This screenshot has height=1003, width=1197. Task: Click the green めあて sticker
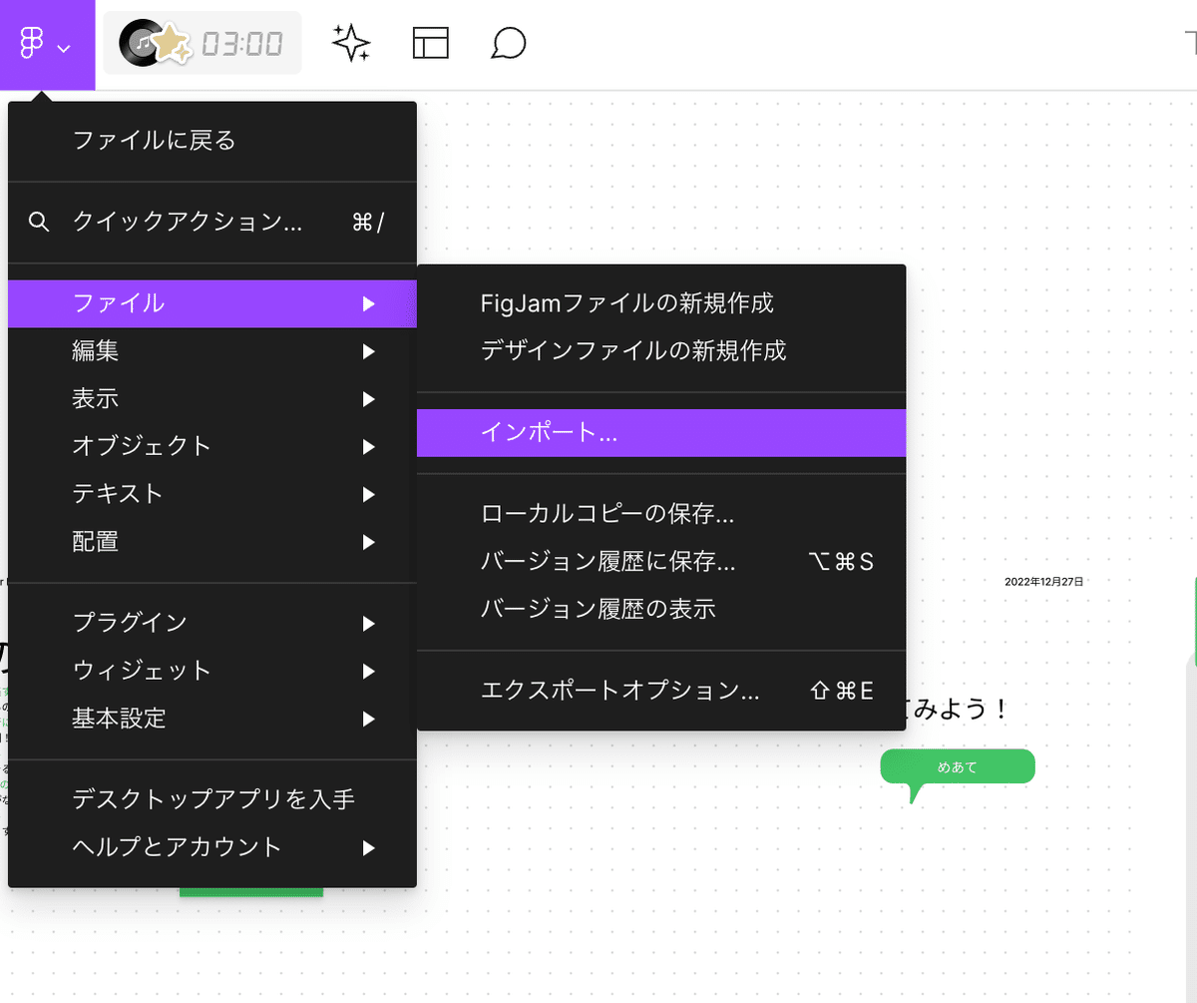pos(956,766)
